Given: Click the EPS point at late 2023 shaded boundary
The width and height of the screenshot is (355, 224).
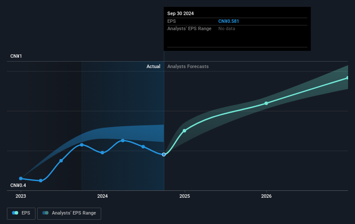Looking at the screenshot, I should 82,145.
